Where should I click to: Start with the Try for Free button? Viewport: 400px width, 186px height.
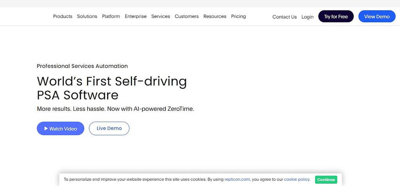point(336,16)
